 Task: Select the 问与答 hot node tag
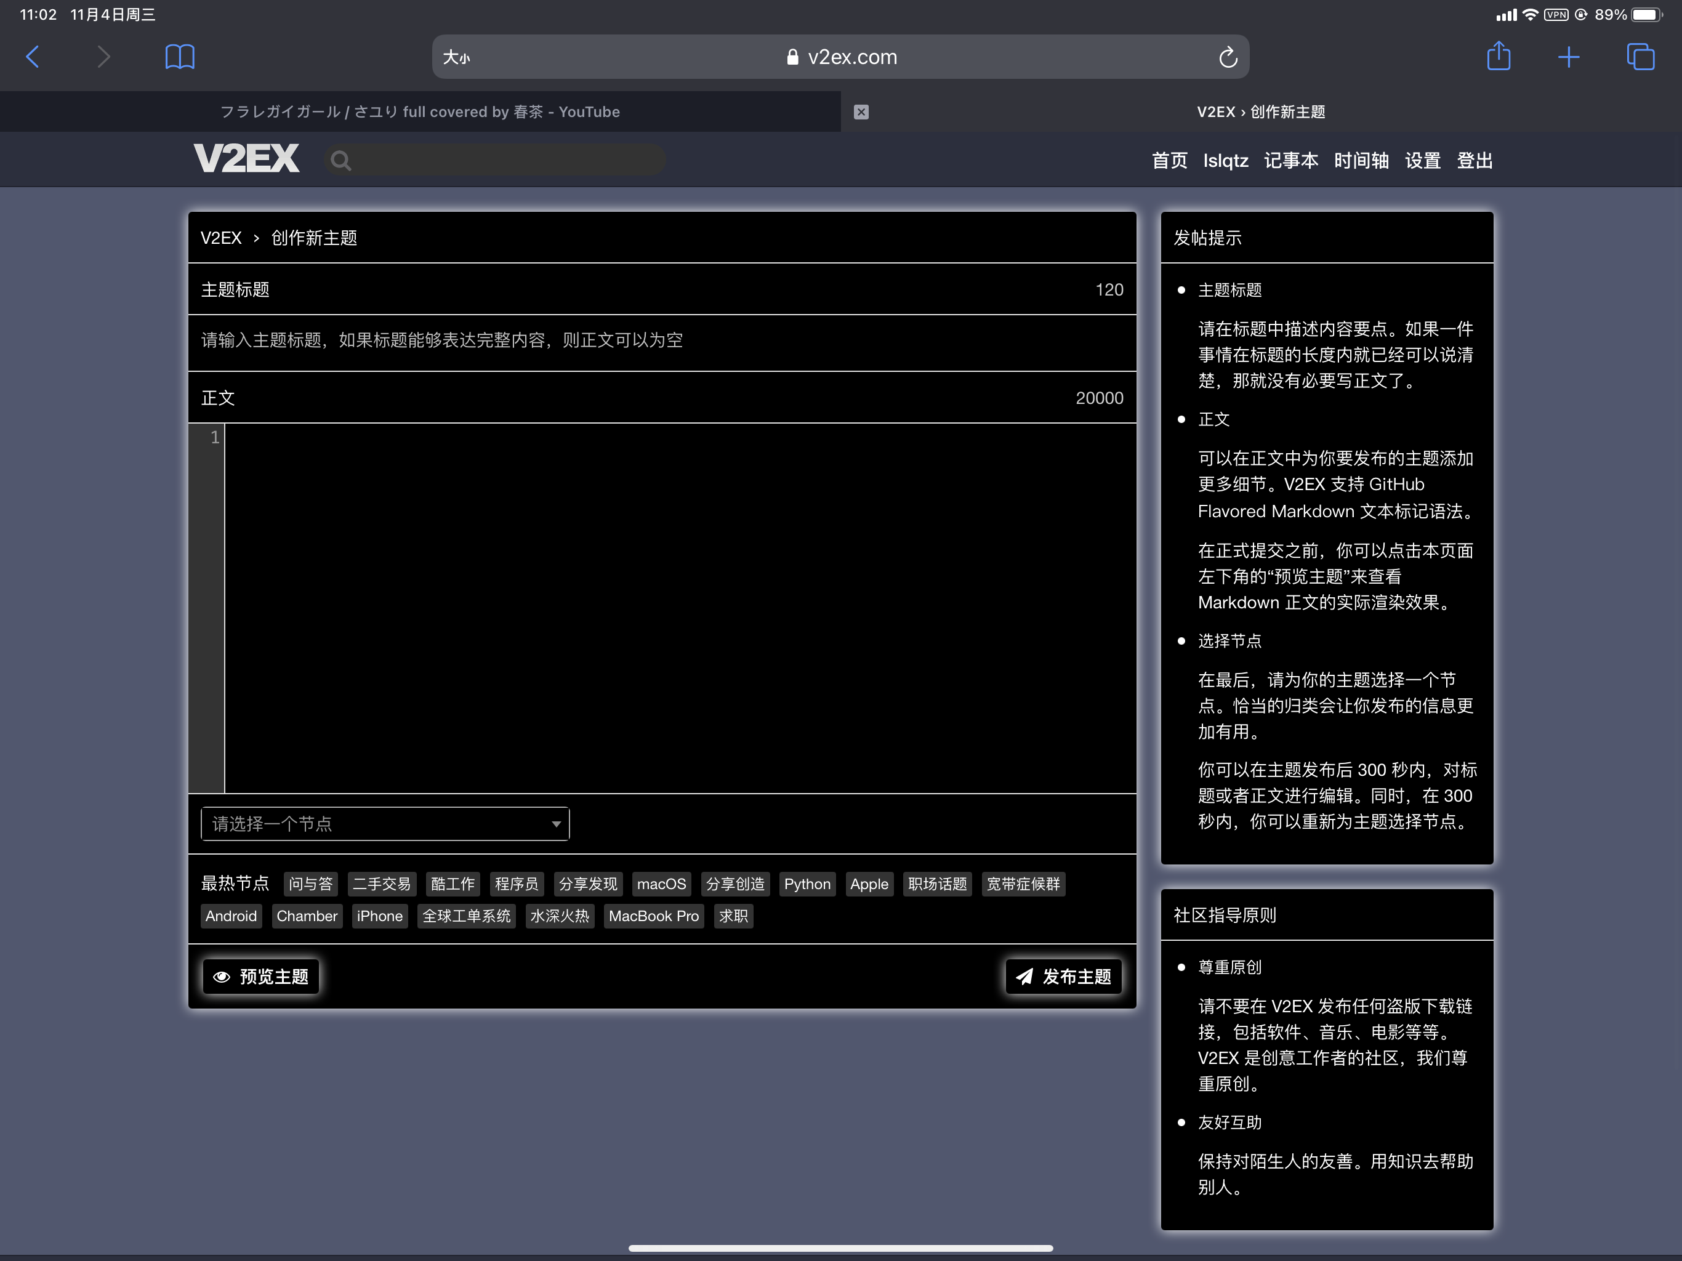click(x=310, y=884)
